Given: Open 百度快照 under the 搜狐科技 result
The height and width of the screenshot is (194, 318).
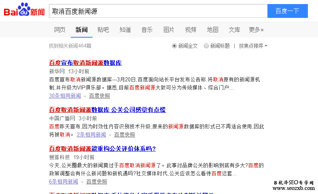Looking at the screenshot, I should point(97,181).
